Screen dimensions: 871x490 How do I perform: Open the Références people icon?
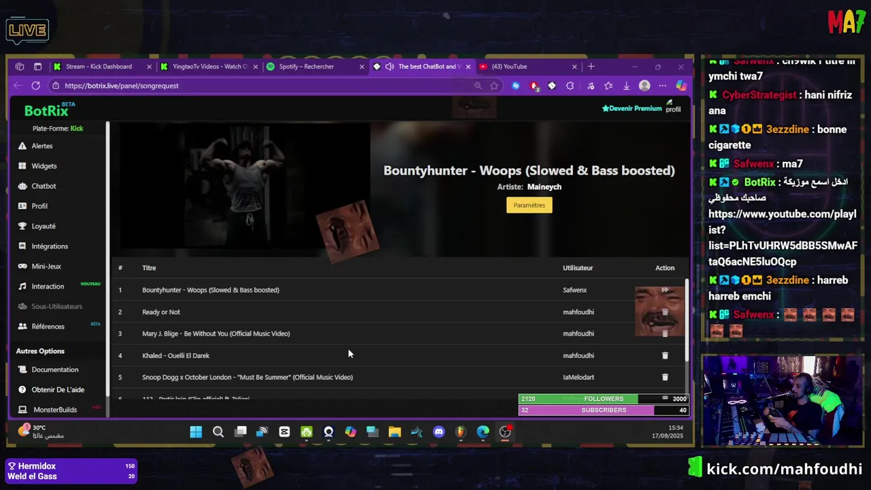pyautogui.click(x=22, y=327)
